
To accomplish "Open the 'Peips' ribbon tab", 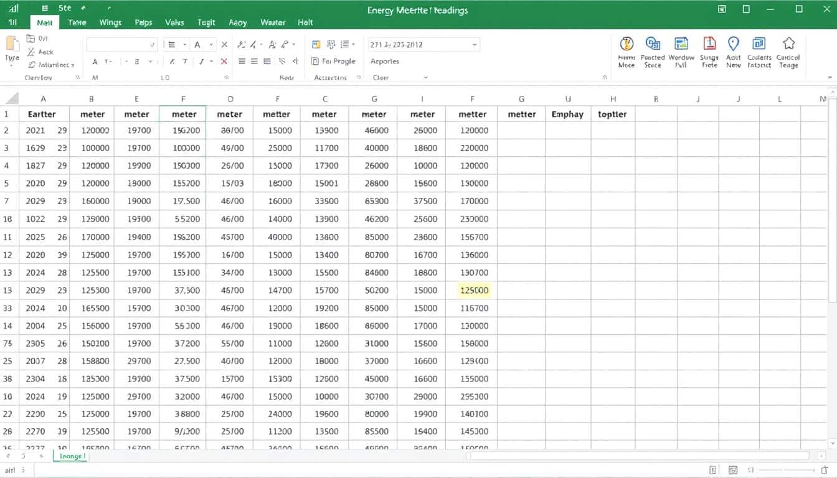I will [x=143, y=22].
